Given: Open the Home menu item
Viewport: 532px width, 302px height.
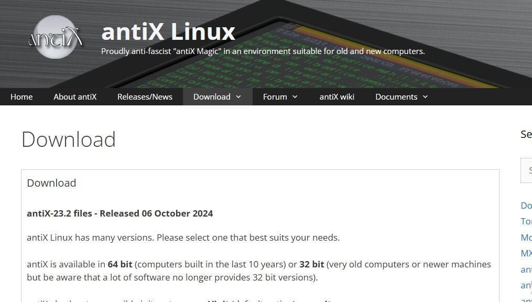Looking at the screenshot, I should [x=21, y=96].
